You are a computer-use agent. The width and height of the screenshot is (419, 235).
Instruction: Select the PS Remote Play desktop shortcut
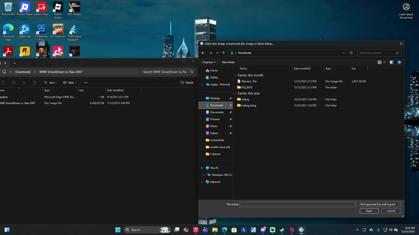click(x=41, y=33)
